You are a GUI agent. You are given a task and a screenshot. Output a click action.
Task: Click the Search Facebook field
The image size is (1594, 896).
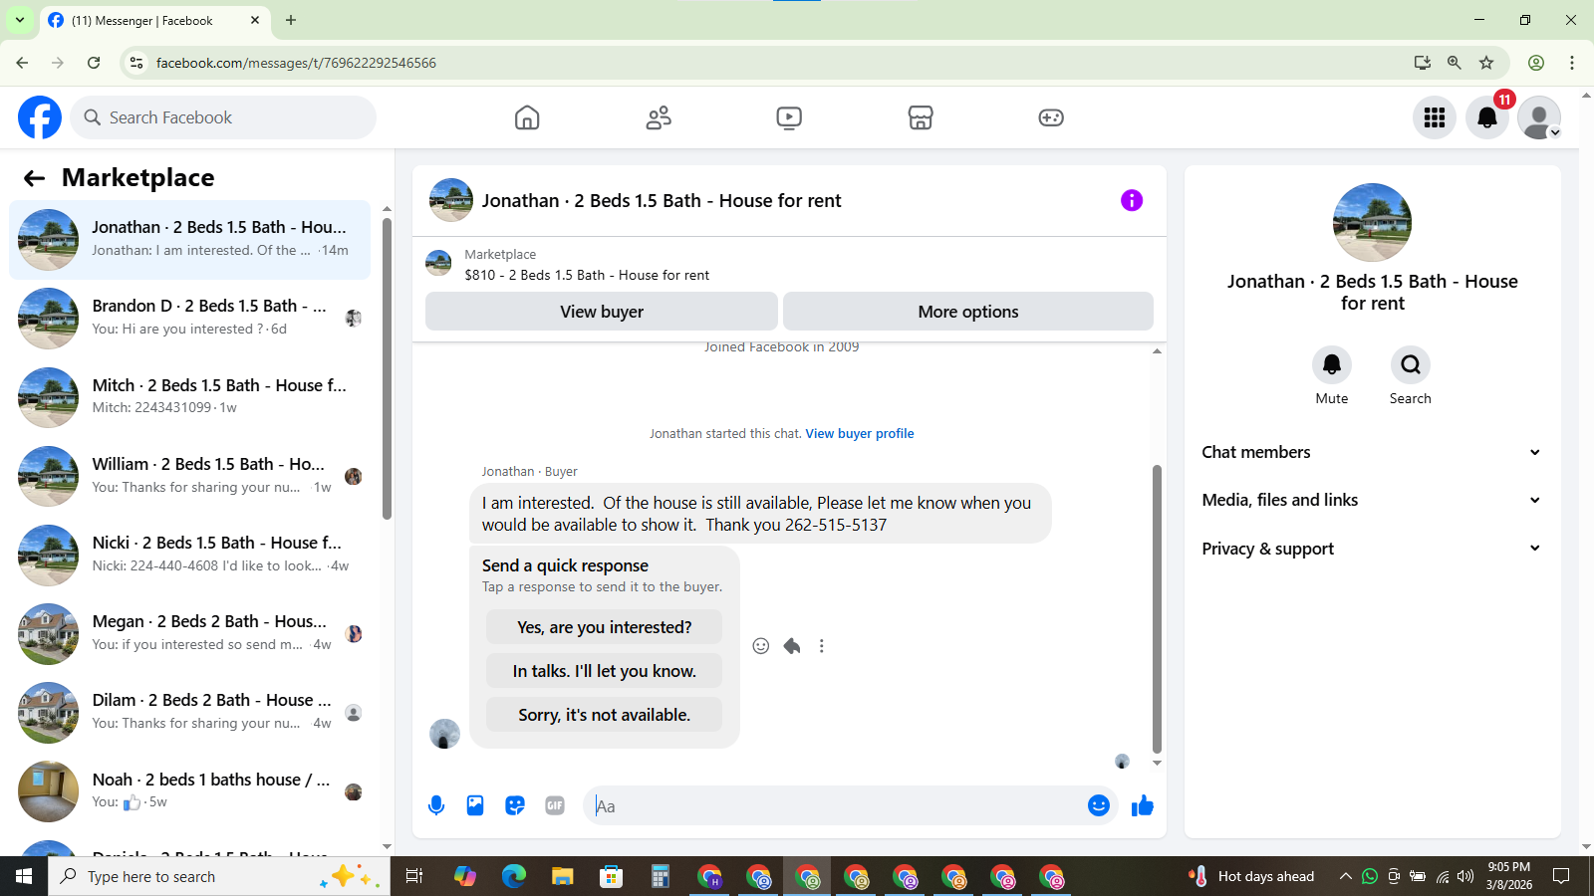click(223, 117)
